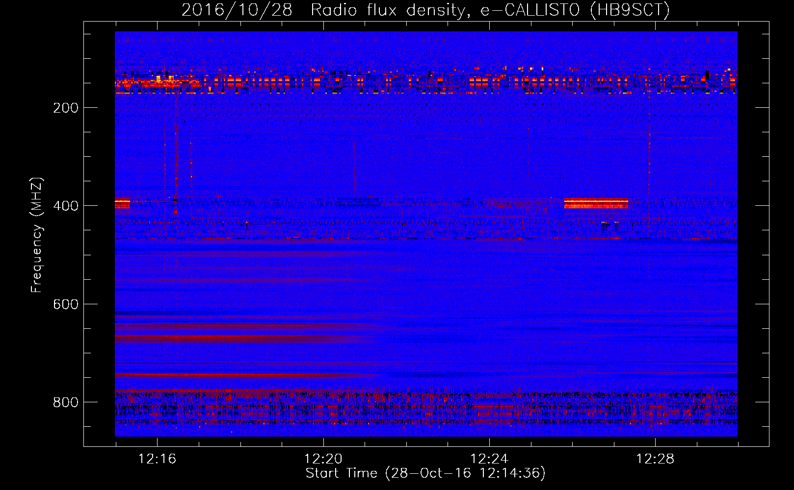Click the bright 400 MHz burst near 12:26
794x490 pixels.
596,203
